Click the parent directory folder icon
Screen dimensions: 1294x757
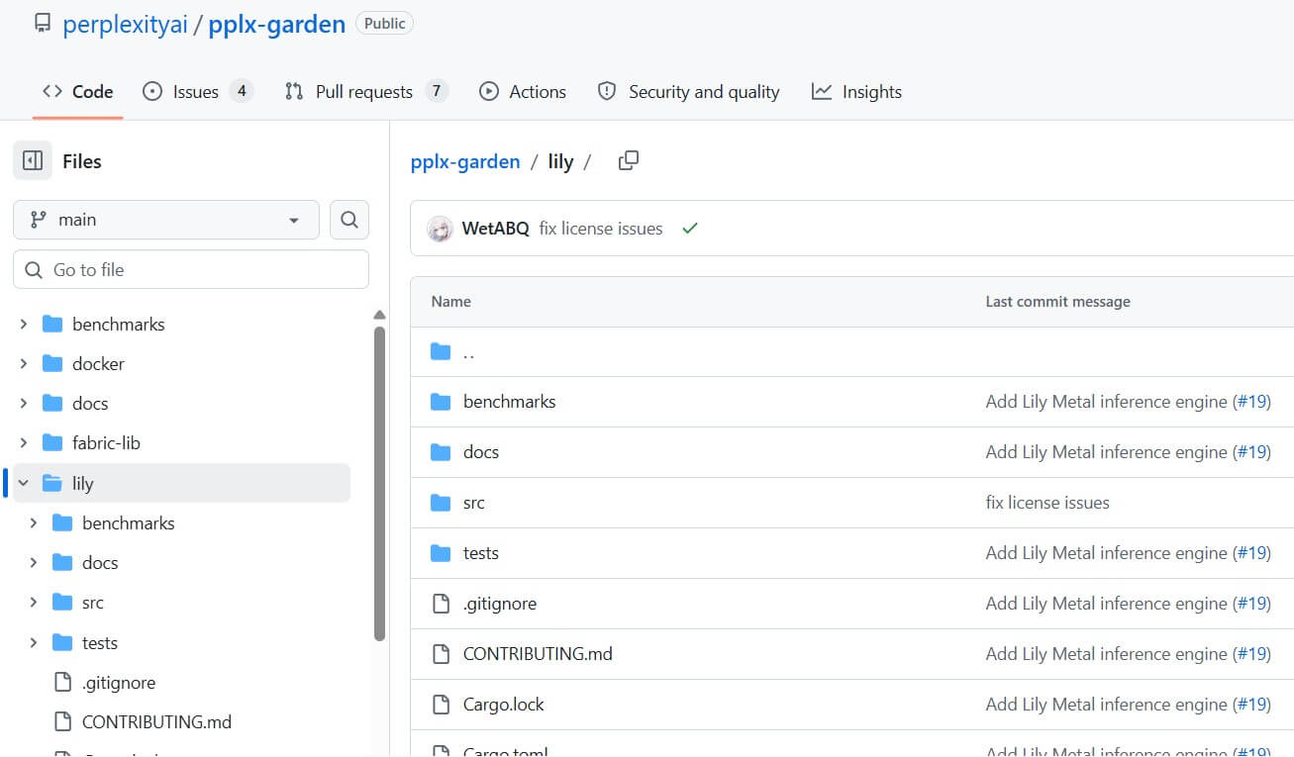point(441,352)
